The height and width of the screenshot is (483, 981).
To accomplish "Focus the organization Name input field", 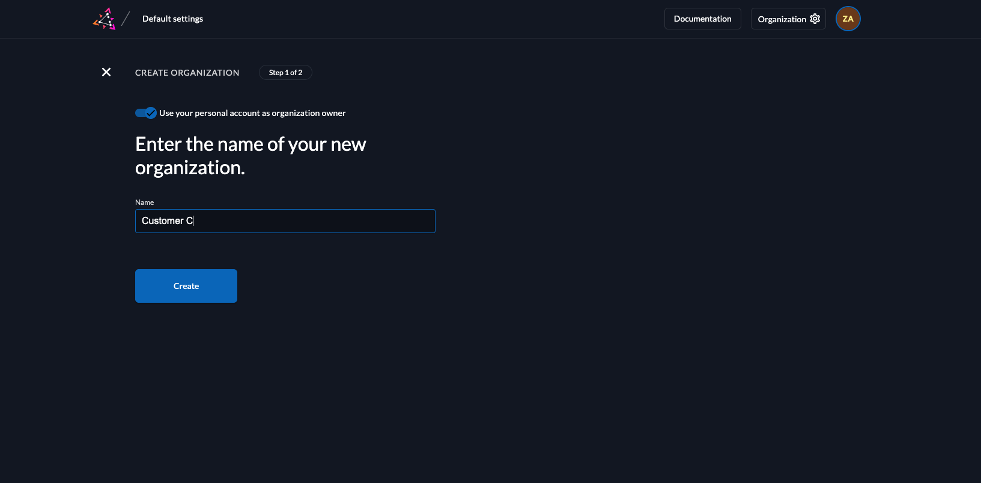I will coord(285,221).
